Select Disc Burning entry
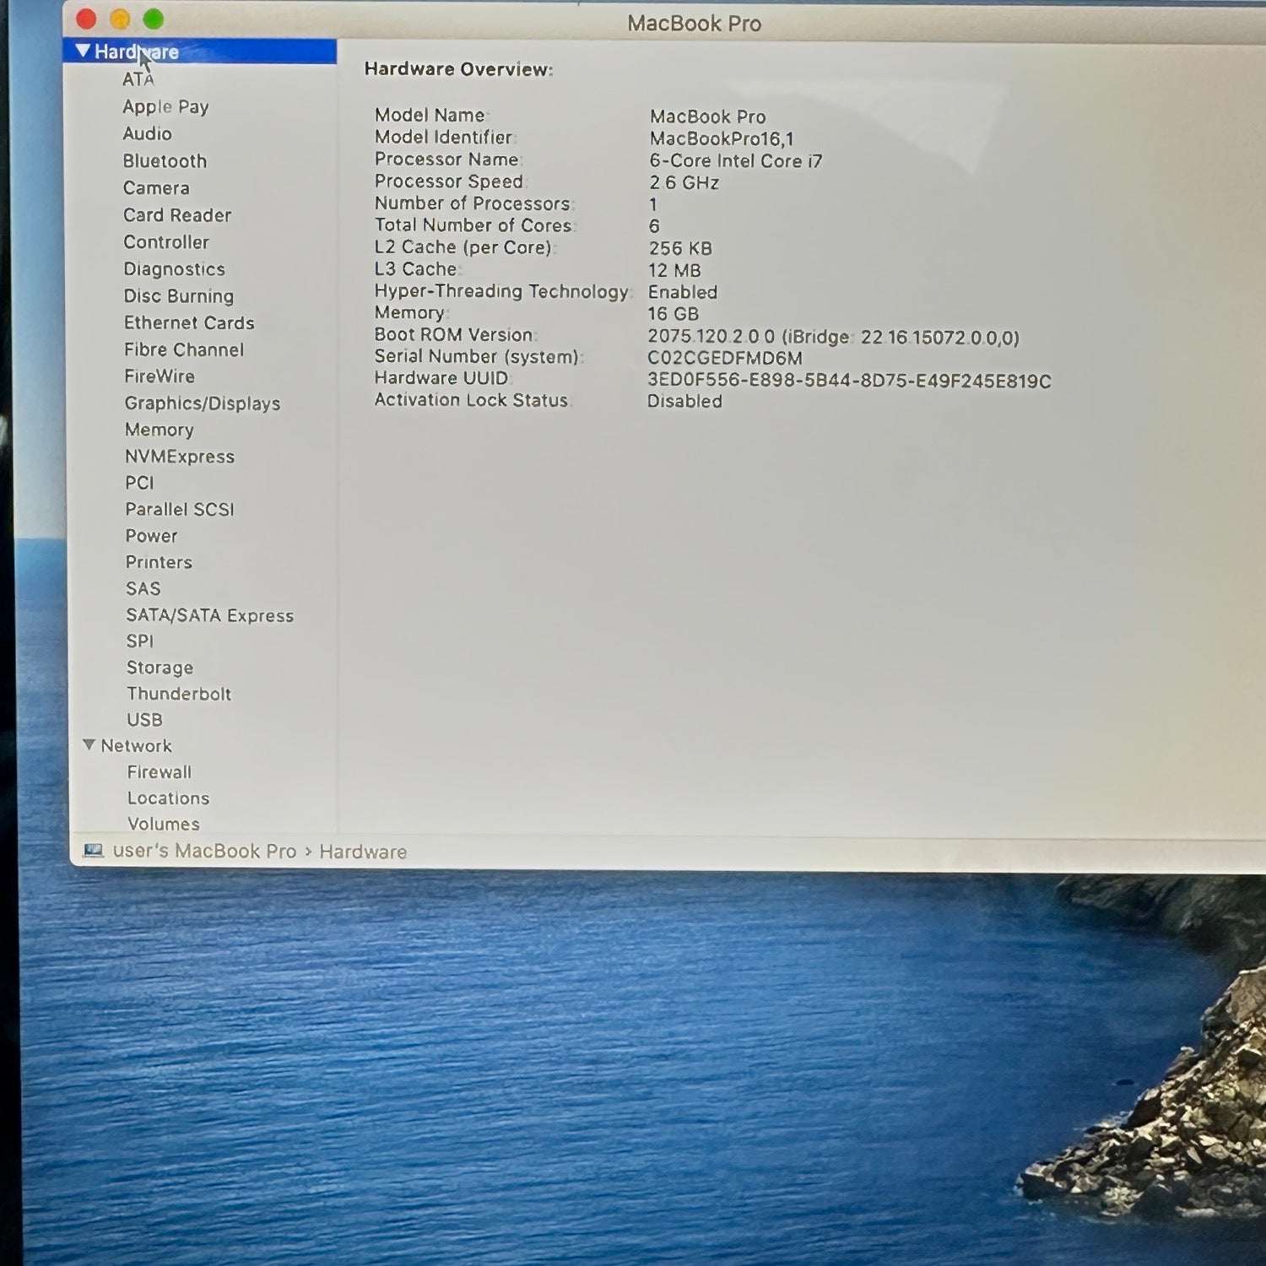Screen dimensions: 1266x1266 tap(179, 295)
